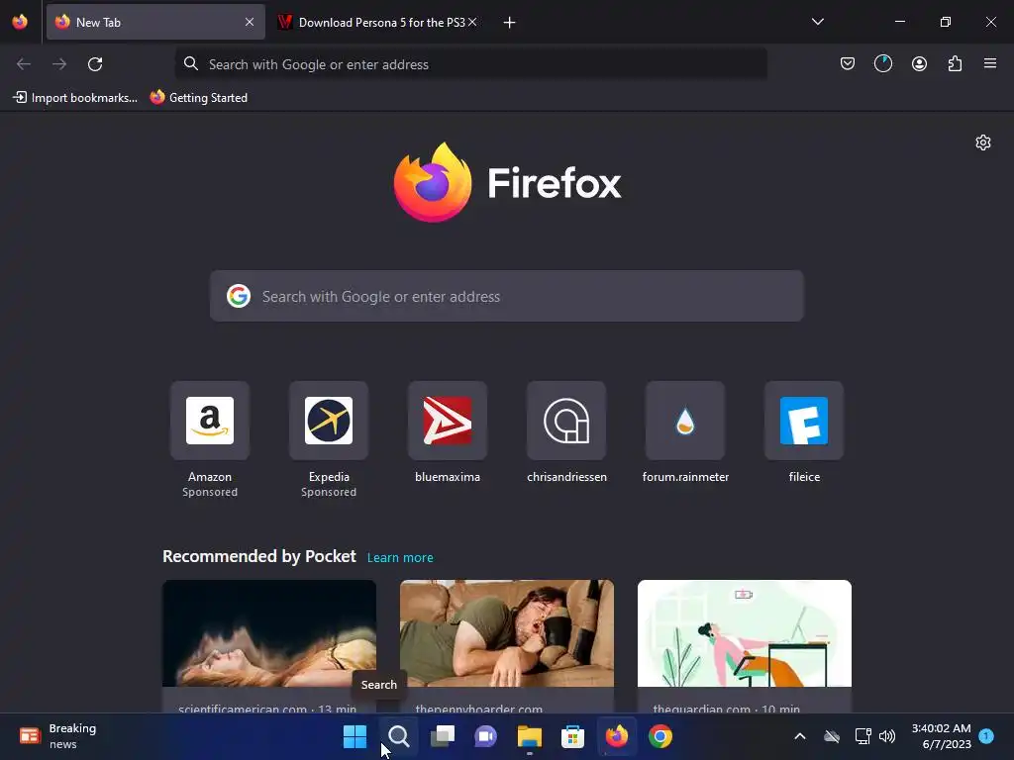Open the Windows Start menu
Screen dimensions: 1014x760
[x=355, y=736]
